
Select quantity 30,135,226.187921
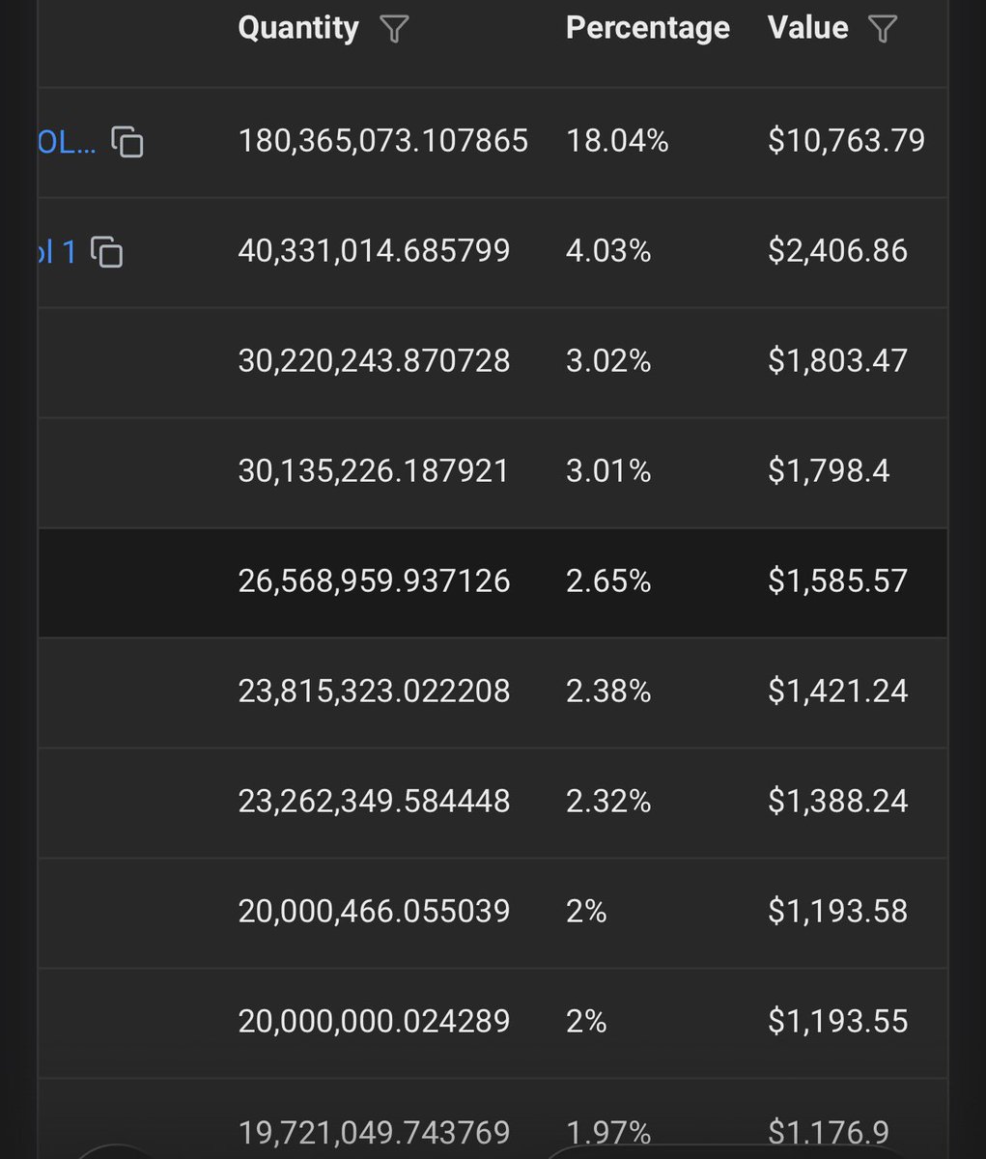[374, 471]
